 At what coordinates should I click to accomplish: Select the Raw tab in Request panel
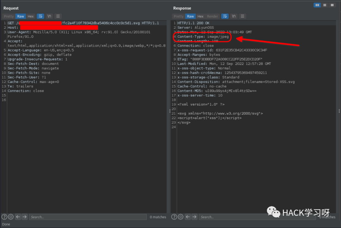point(21,16)
